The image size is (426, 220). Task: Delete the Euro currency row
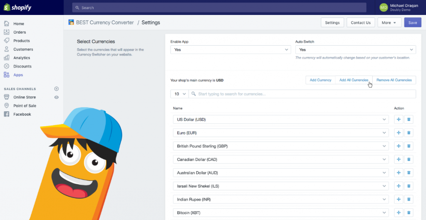409,133
